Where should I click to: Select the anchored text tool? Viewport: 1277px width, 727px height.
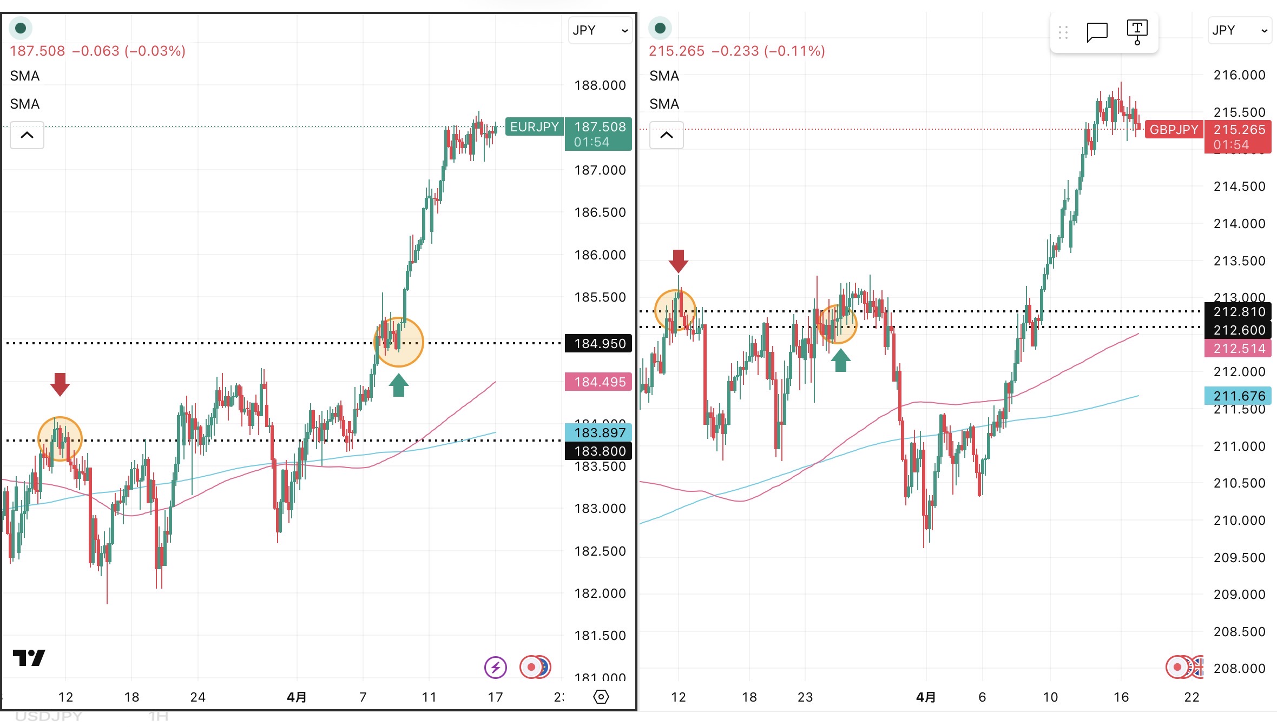(x=1137, y=32)
